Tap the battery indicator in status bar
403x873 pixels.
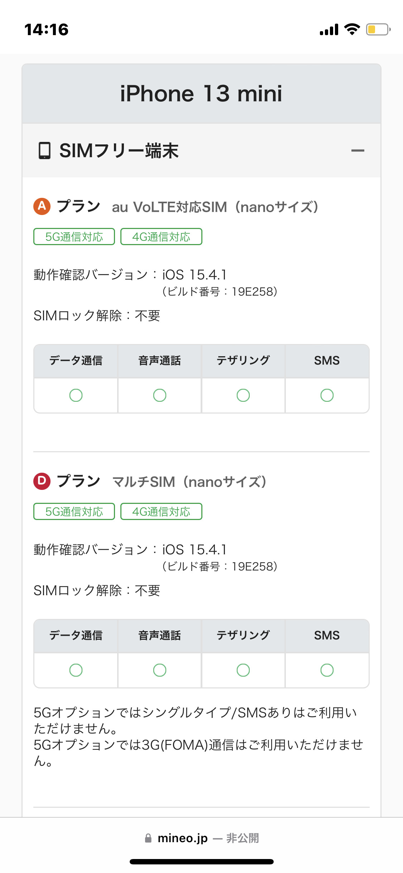[x=378, y=29]
